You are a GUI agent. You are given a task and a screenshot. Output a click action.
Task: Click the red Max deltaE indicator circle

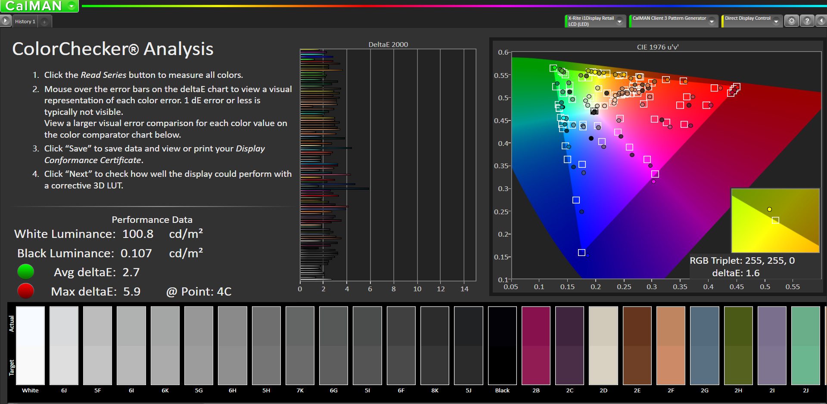pos(26,291)
